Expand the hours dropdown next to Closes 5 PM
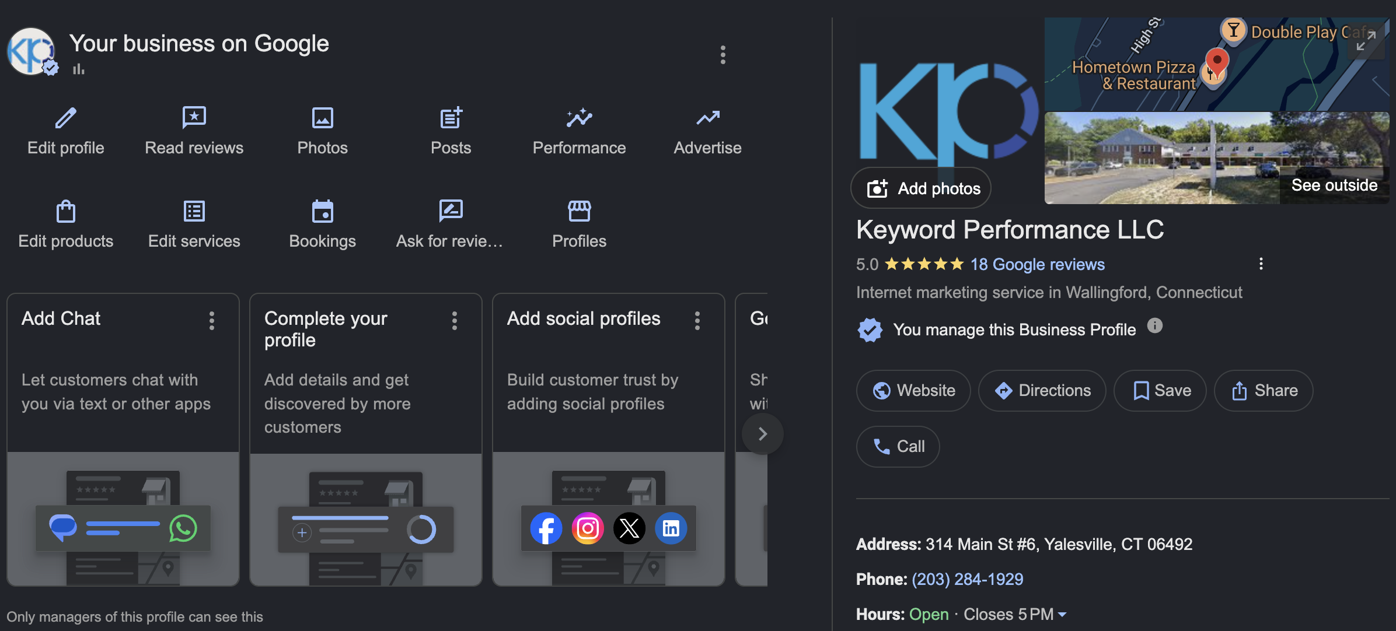1396x631 pixels. pyautogui.click(x=1062, y=615)
